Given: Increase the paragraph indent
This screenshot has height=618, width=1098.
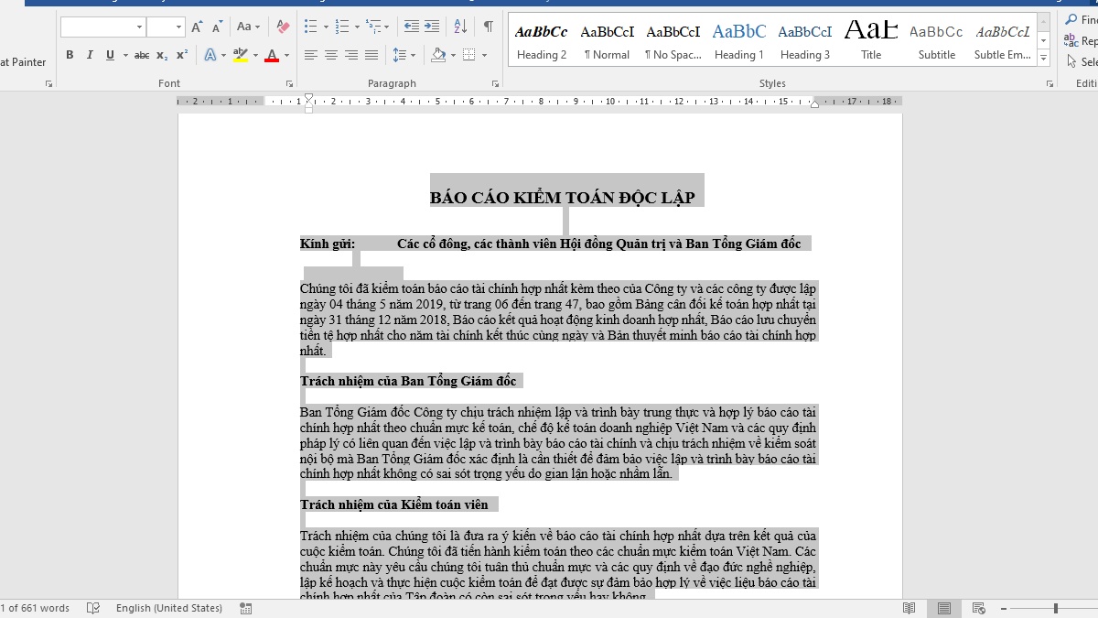Looking at the screenshot, I should [x=431, y=27].
